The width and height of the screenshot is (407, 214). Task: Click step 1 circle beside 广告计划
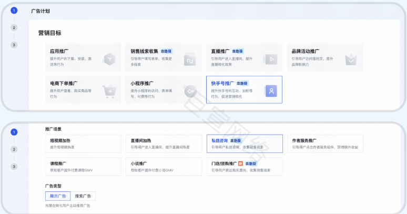pyautogui.click(x=14, y=11)
